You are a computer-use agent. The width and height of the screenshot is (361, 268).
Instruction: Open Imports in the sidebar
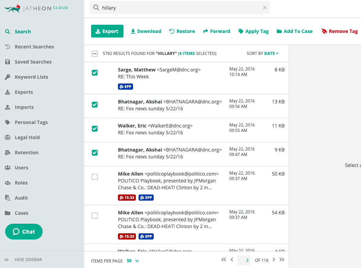(x=24, y=107)
